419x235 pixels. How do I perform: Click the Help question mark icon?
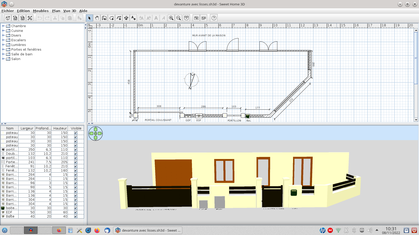tap(214, 18)
